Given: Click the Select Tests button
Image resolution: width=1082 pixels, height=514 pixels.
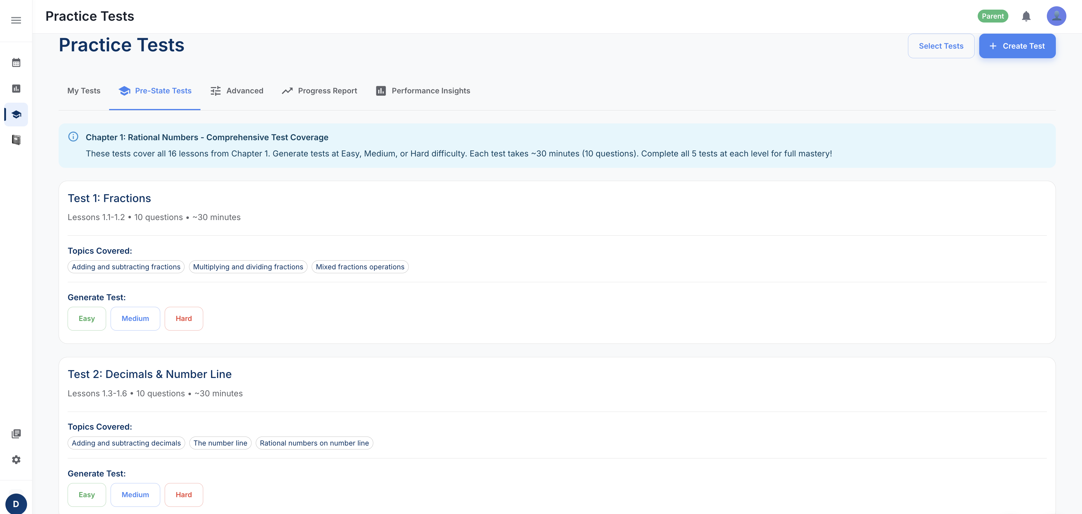Looking at the screenshot, I should (941, 46).
